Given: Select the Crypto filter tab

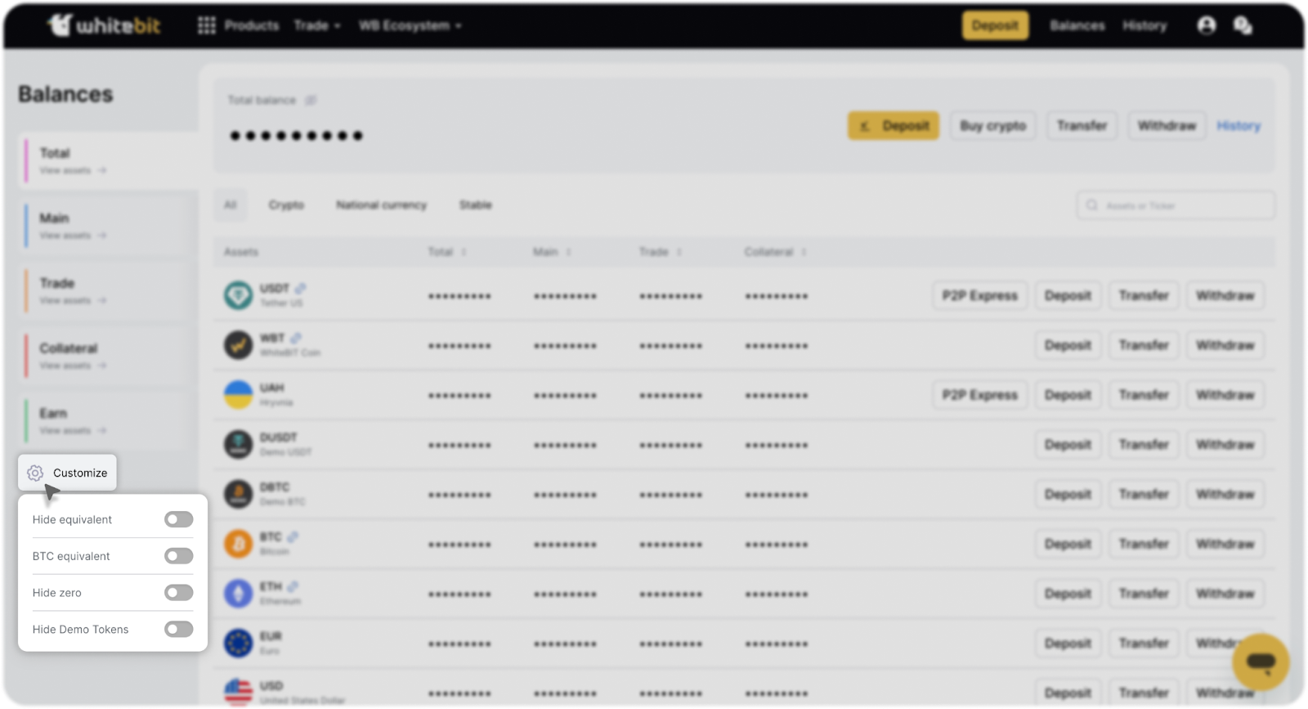Looking at the screenshot, I should pos(286,205).
